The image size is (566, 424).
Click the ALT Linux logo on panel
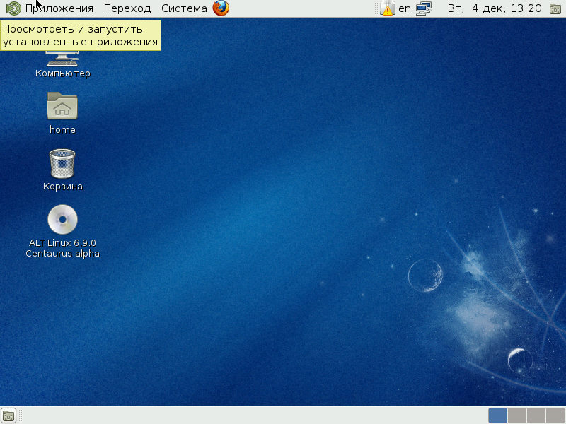pos(13,8)
